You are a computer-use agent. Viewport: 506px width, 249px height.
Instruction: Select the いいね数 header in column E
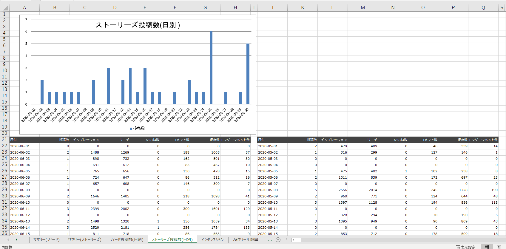tap(145, 140)
